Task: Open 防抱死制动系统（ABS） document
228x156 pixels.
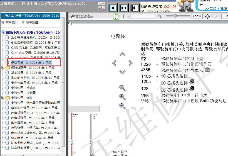Action: click(35, 143)
